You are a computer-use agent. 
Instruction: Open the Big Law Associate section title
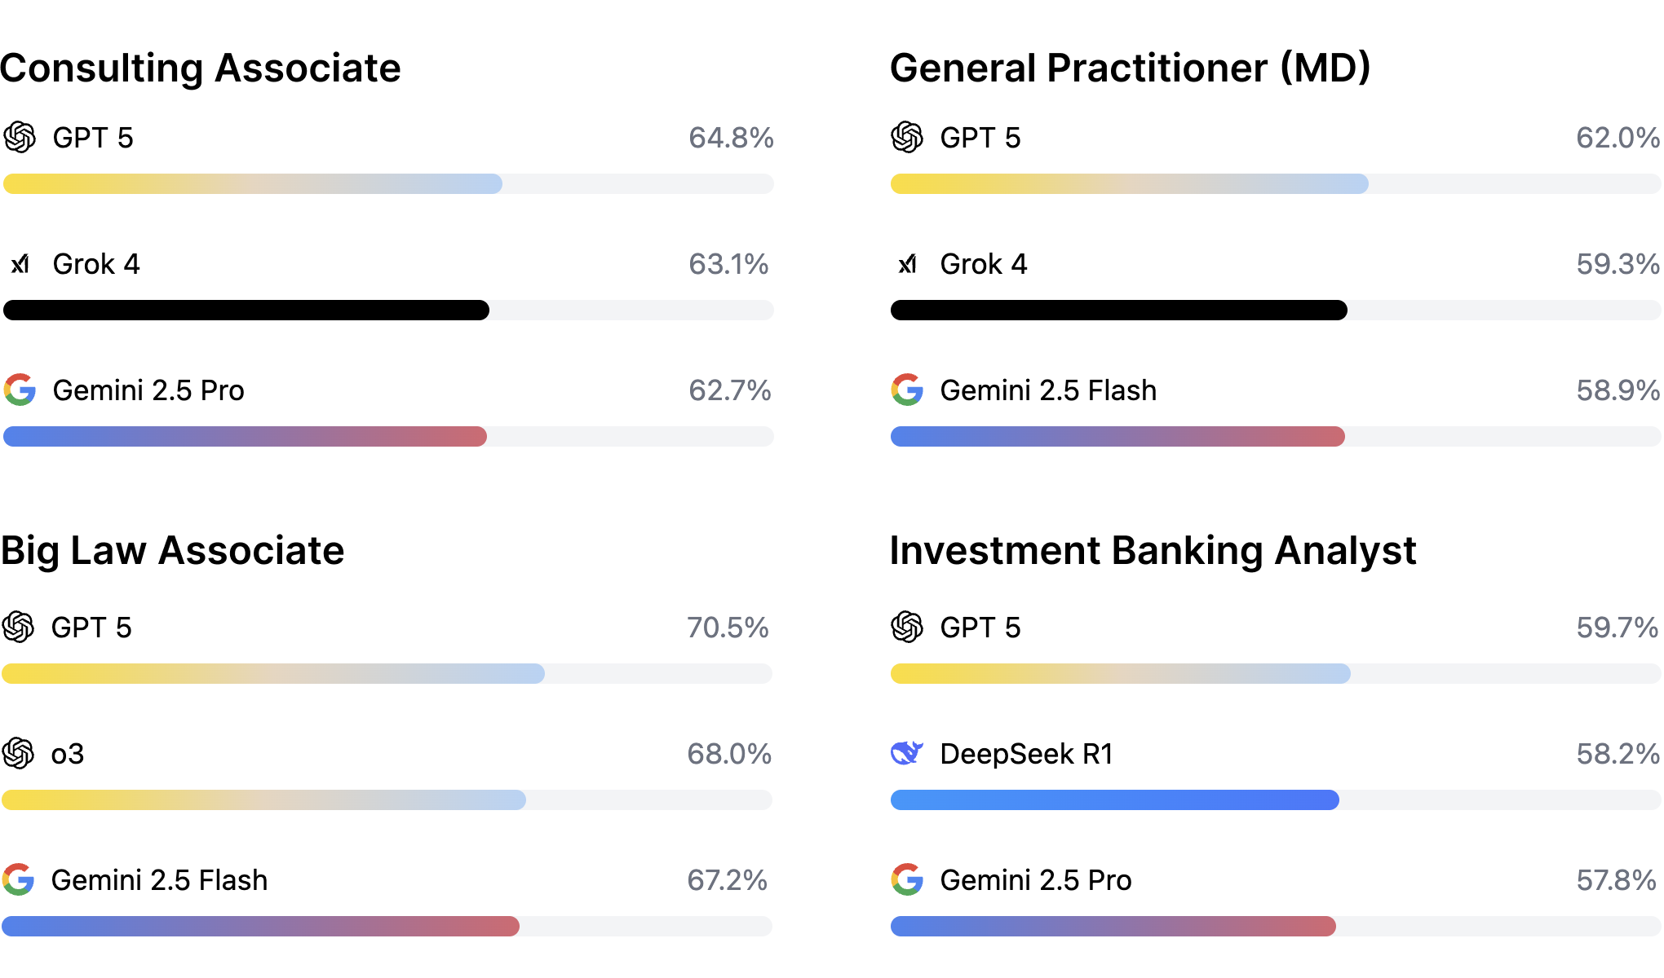pyautogui.click(x=173, y=550)
